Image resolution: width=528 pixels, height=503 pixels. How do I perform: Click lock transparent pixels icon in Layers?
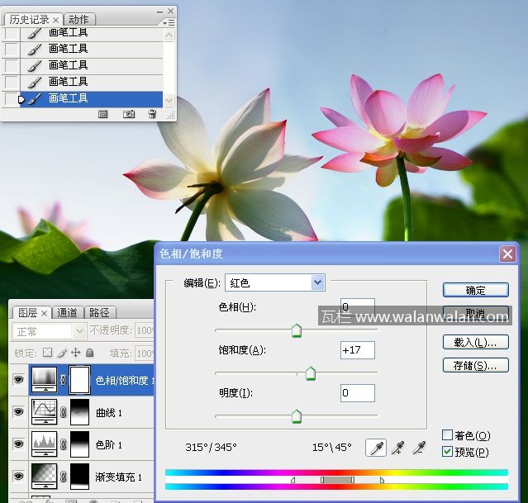pyautogui.click(x=47, y=353)
